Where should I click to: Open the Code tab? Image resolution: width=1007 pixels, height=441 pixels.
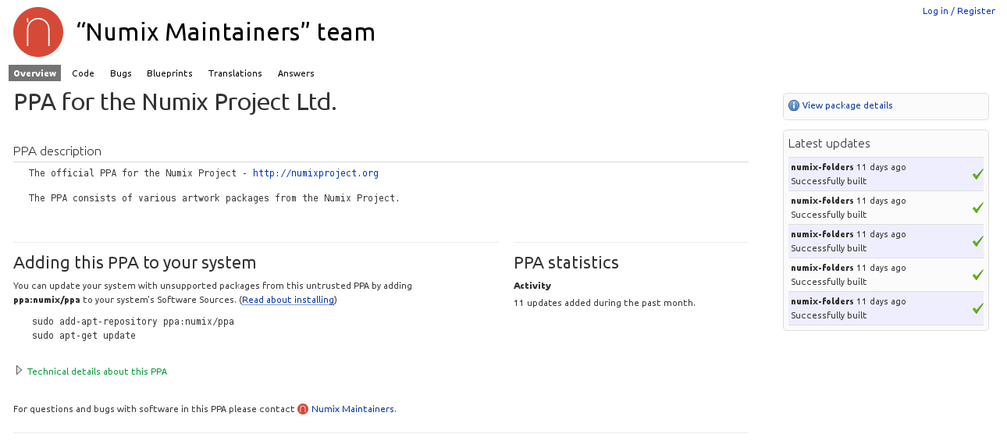[83, 73]
